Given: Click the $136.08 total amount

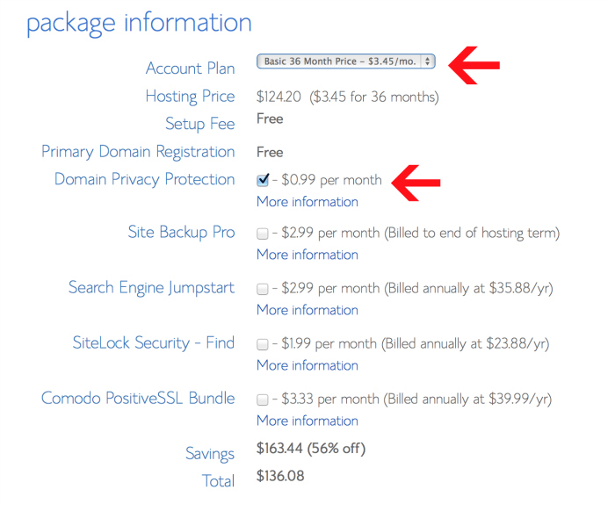Looking at the screenshot, I should coord(280,477).
